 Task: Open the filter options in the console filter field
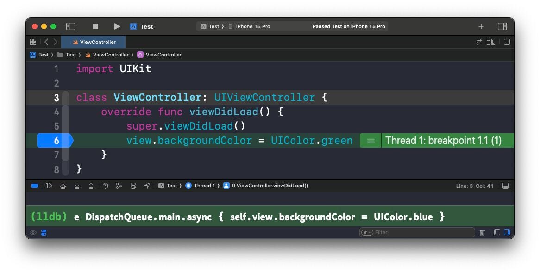(x=366, y=232)
